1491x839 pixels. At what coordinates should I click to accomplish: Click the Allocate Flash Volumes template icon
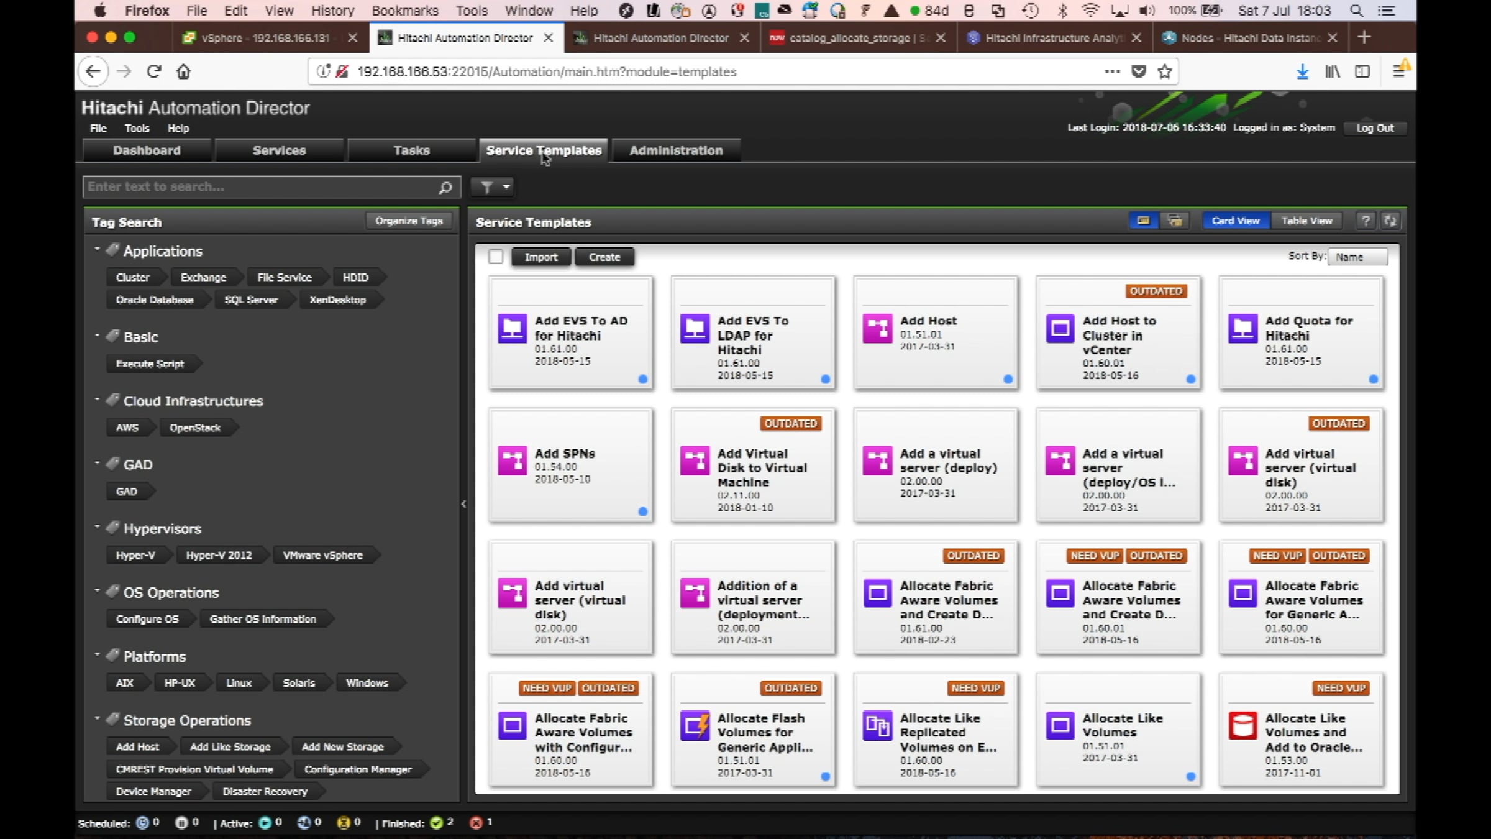point(695,725)
